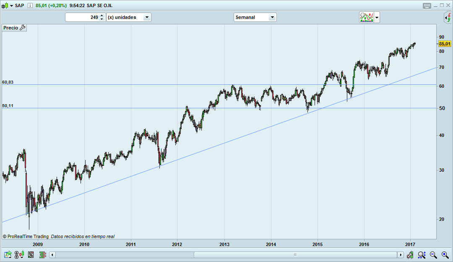
Task: Expand the indicator button's dropdown arrow
Action: click(x=377, y=17)
